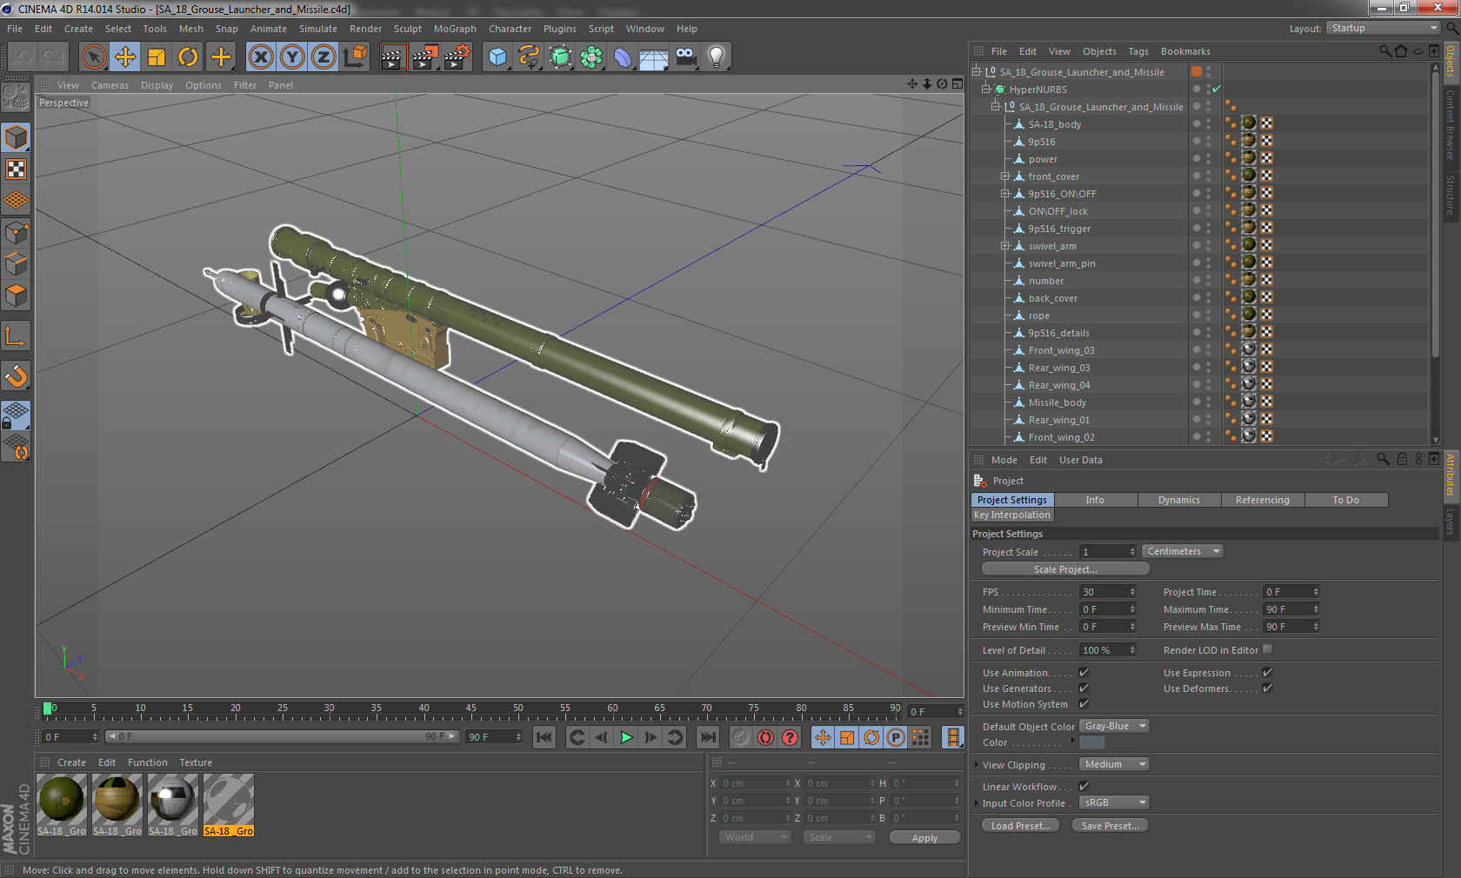Image resolution: width=1461 pixels, height=878 pixels.
Task: Toggle Z axis lock
Action: pyautogui.click(x=324, y=57)
